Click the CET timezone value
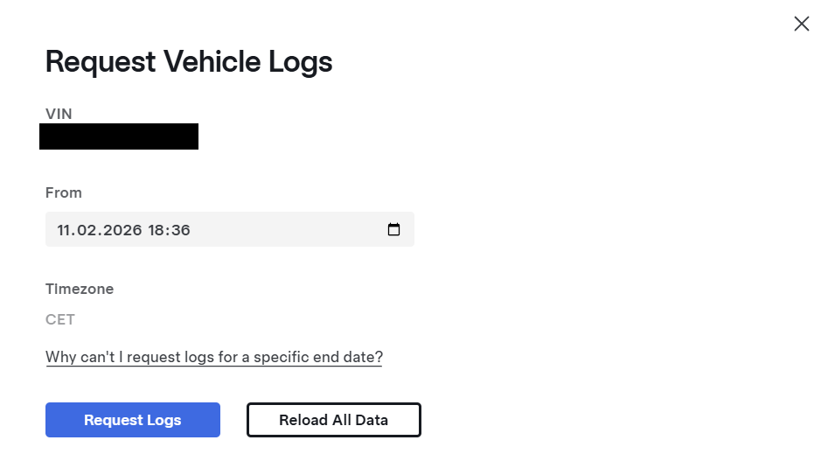The width and height of the screenshot is (828, 475). tap(60, 319)
